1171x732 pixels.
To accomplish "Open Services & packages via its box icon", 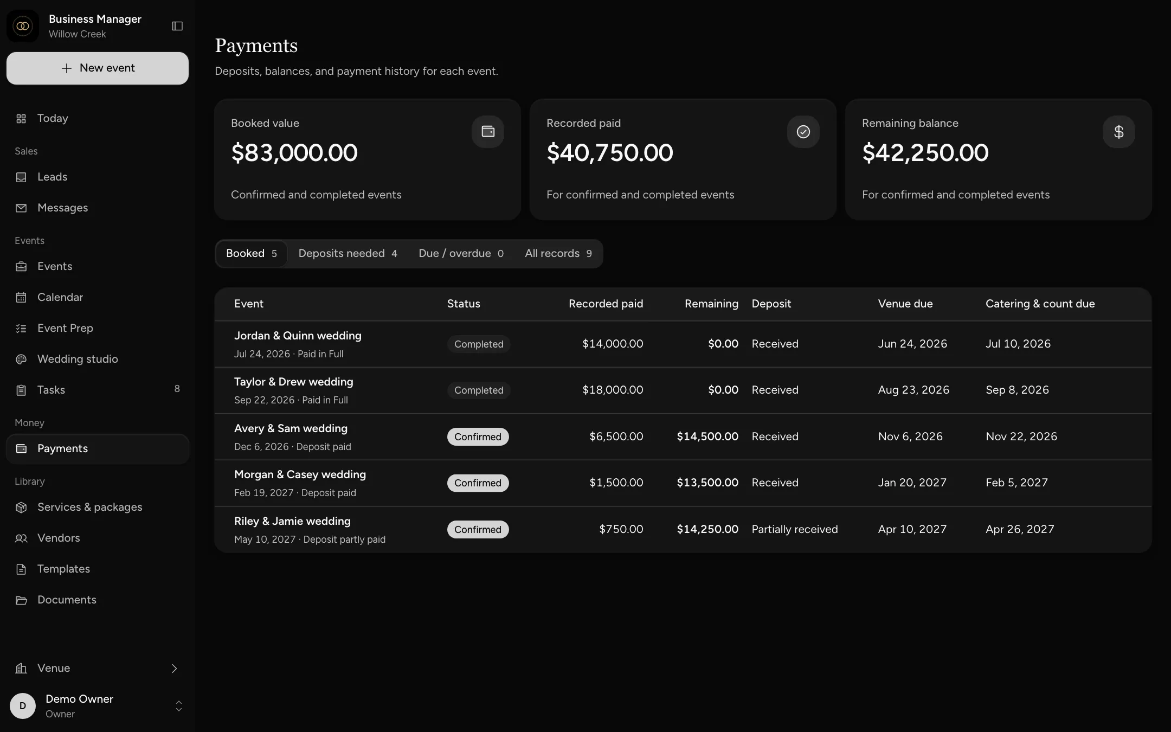I will click(x=21, y=508).
